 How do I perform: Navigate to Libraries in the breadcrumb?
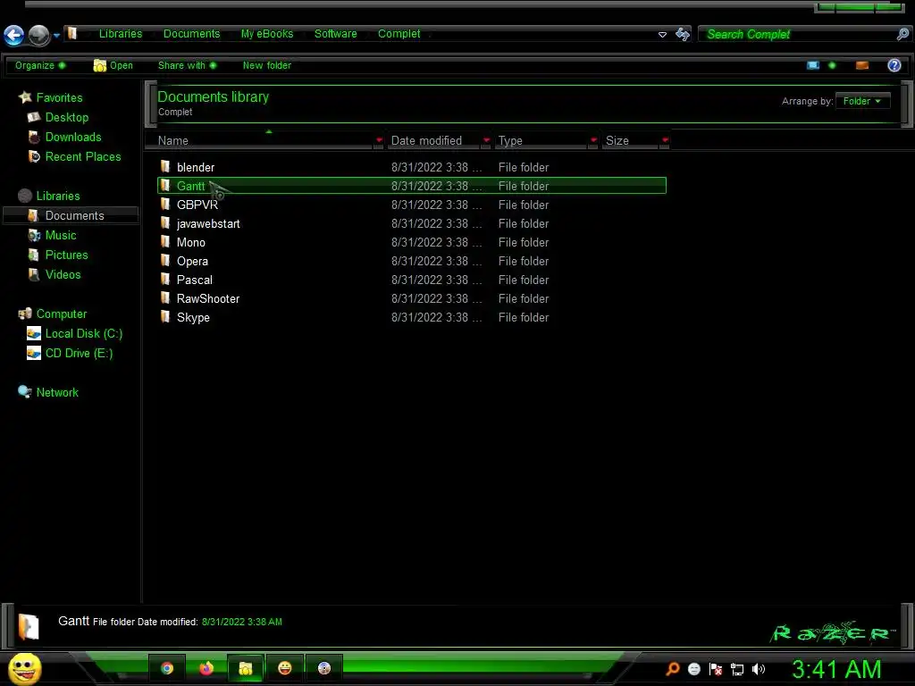[121, 34]
